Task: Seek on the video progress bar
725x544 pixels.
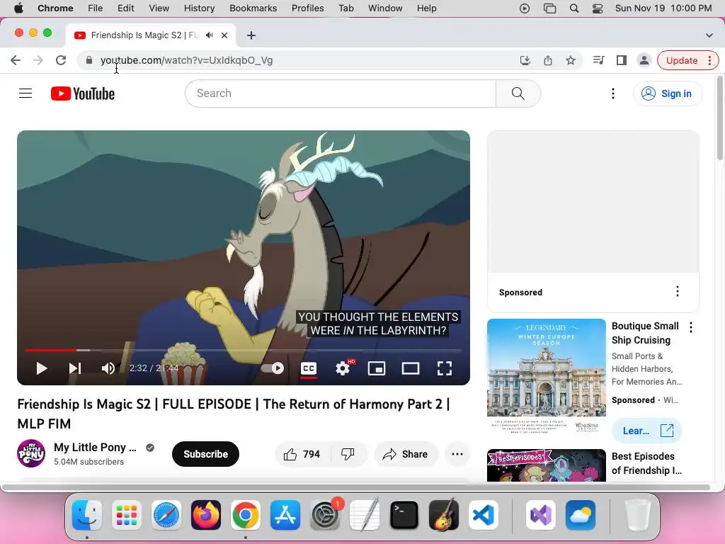Action: pyautogui.click(x=244, y=350)
